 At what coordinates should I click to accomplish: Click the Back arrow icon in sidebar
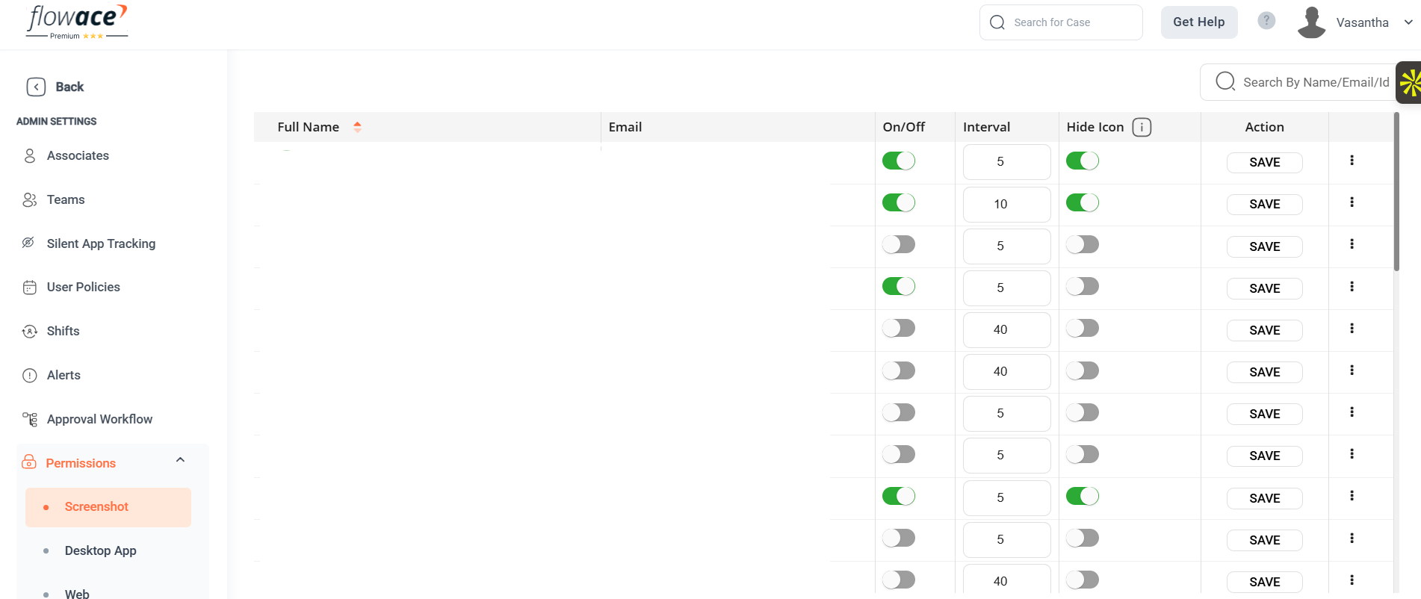tap(36, 87)
